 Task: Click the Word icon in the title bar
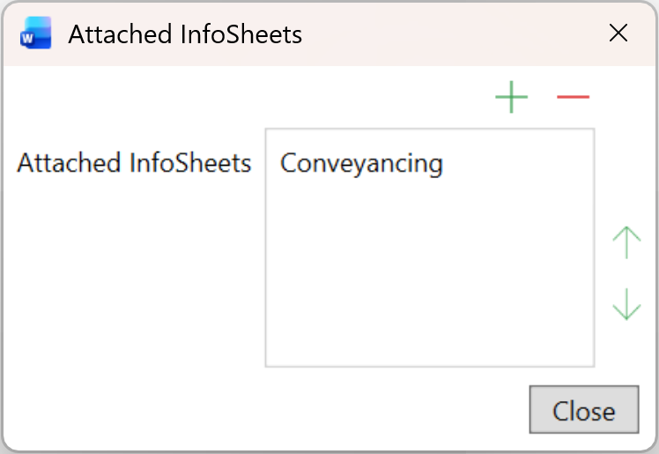[x=36, y=33]
